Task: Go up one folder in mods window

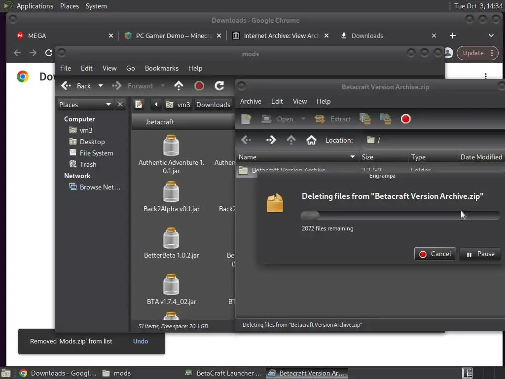Action: (179, 86)
